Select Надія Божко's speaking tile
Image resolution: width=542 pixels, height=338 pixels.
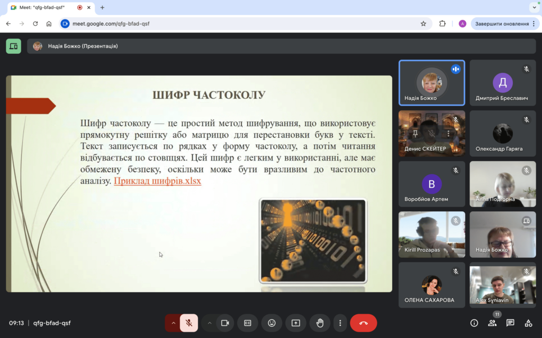pyautogui.click(x=432, y=83)
